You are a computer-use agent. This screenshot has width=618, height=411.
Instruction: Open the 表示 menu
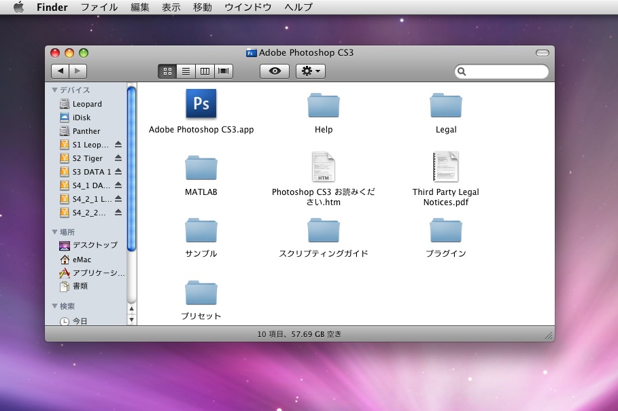pos(171,7)
